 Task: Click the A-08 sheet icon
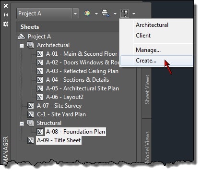click(40, 132)
